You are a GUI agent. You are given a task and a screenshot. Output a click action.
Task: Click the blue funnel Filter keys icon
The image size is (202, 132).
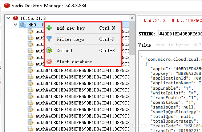pos(49,39)
